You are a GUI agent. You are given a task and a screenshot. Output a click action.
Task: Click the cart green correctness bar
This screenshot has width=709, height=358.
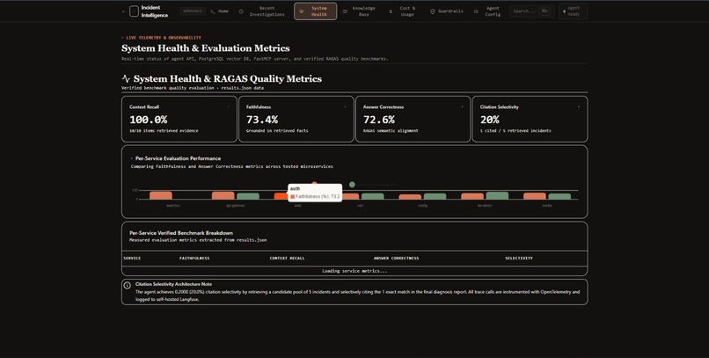(373, 196)
